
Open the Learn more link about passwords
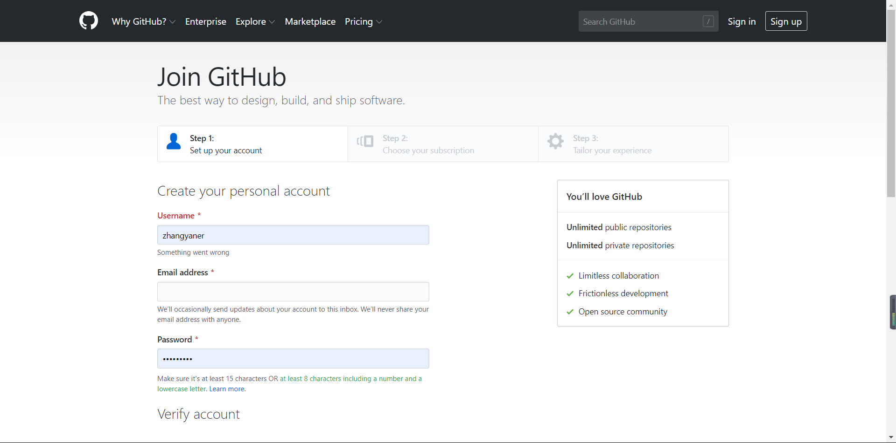(226, 388)
